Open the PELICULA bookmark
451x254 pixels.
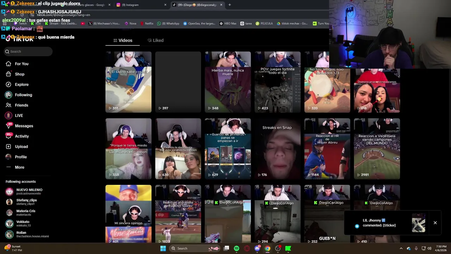(264, 24)
